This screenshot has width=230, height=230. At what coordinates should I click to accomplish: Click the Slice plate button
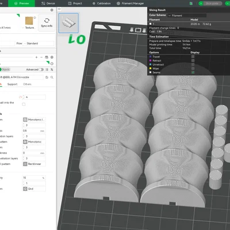(x=212, y=3)
